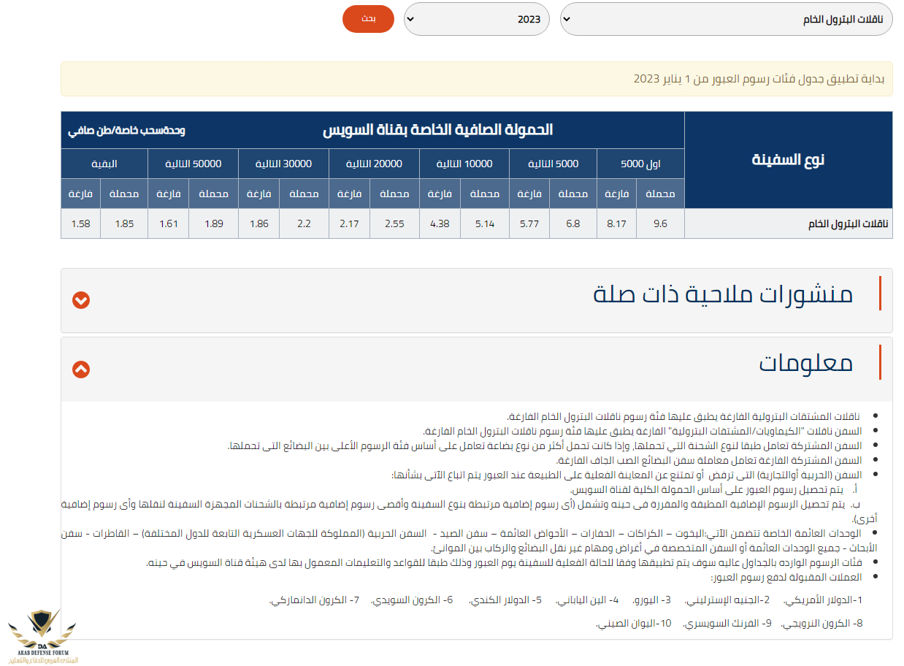The height and width of the screenshot is (666, 904).
Task: Click محملة subheader under 20000 التالية
Action: 394,194
